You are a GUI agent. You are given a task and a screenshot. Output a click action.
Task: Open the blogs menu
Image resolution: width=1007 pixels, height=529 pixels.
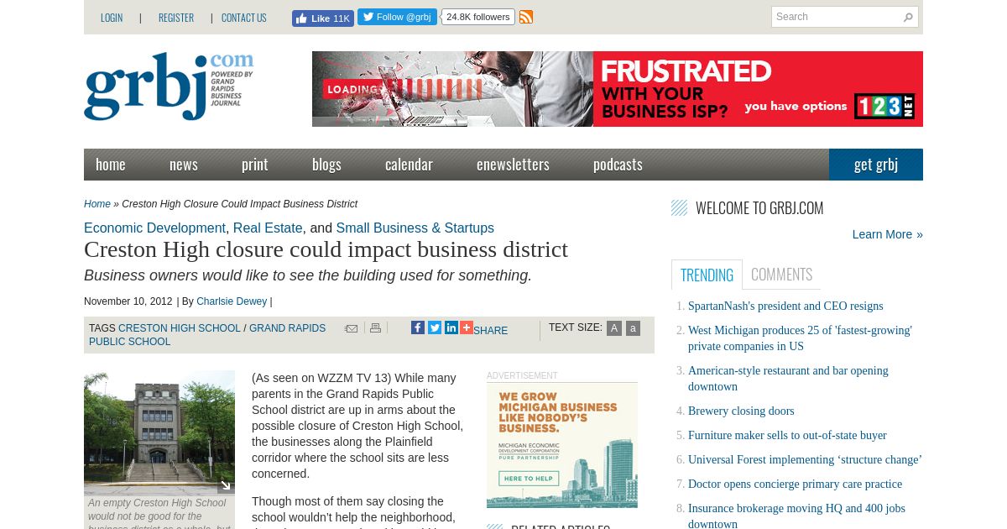coord(326,165)
